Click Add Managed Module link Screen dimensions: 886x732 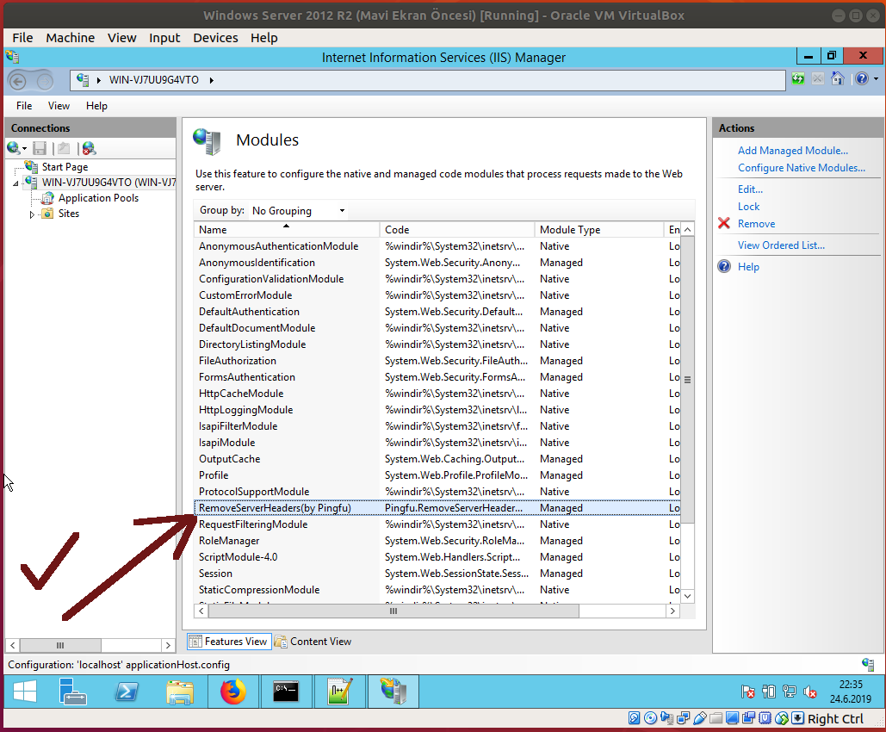point(793,151)
